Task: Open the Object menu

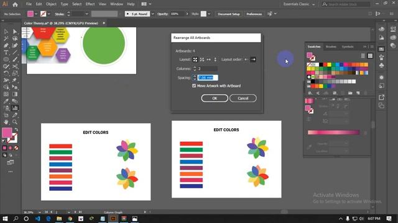Action: click(x=51, y=4)
